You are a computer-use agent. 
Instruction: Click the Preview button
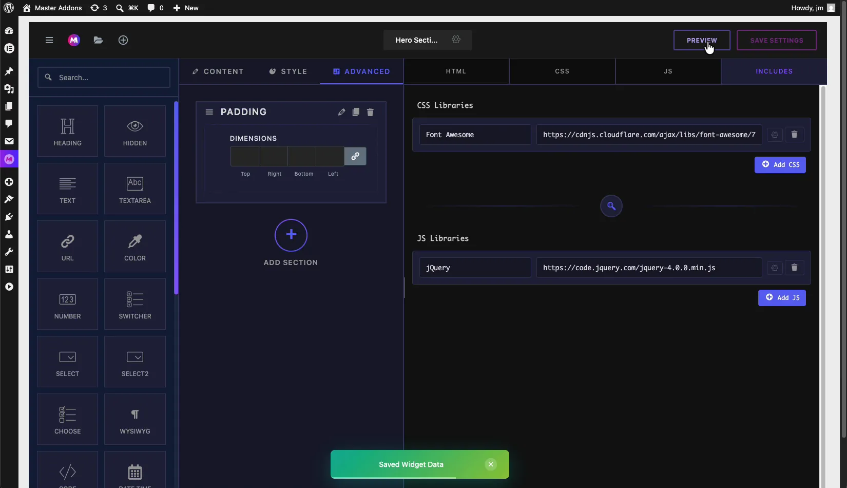[702, 40]
